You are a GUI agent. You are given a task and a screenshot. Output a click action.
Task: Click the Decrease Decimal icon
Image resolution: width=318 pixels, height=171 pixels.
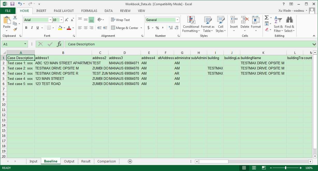click(x=177, y=28)
